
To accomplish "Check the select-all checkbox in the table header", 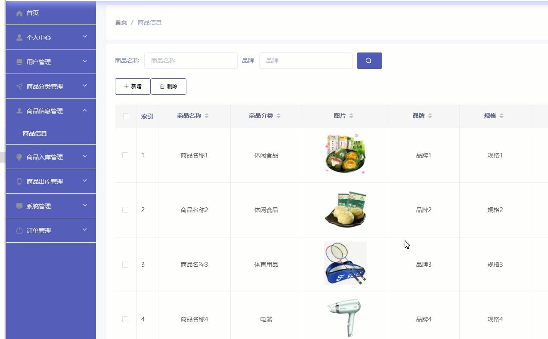I will coord(125,115).
